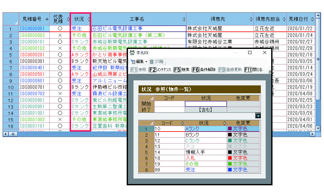324x196 pixels.
Task: Click the red 入札 color swatch
Action: tap(230, 158)
